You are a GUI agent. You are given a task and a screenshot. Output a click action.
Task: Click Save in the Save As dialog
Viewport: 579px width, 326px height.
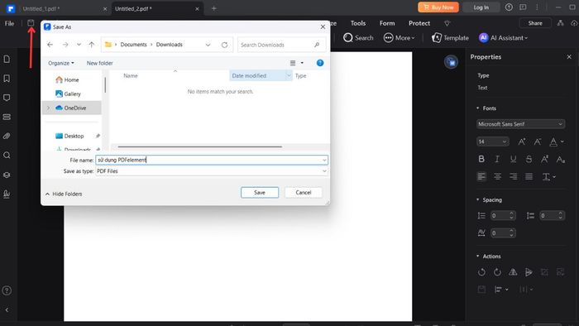click(x=260, y=192)
